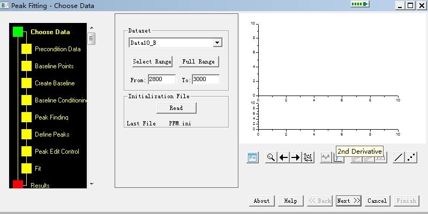Click the PFM.ini last file name
Viewport: 428px width, 214px height.
[180, 123]
